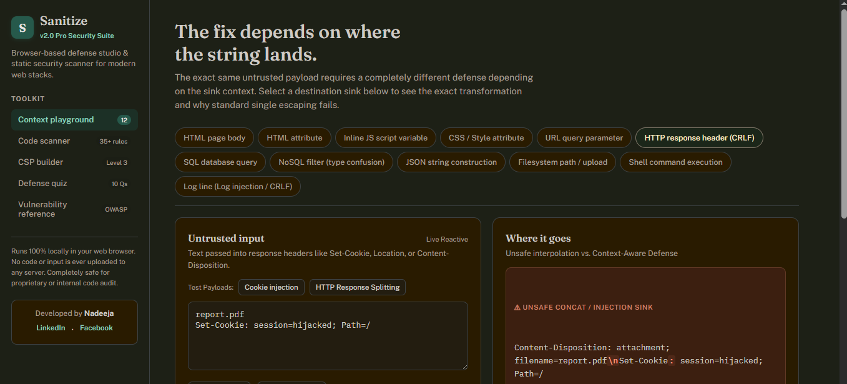Select the Shell command execution sink
This screenshot has width=847, height=384.
coord(675,162)
